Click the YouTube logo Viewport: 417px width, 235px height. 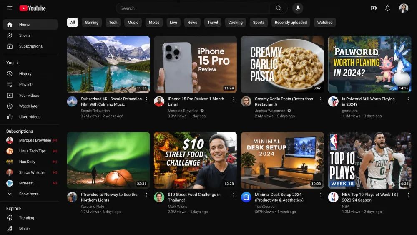pyautogui.click(x=33, y=8)
